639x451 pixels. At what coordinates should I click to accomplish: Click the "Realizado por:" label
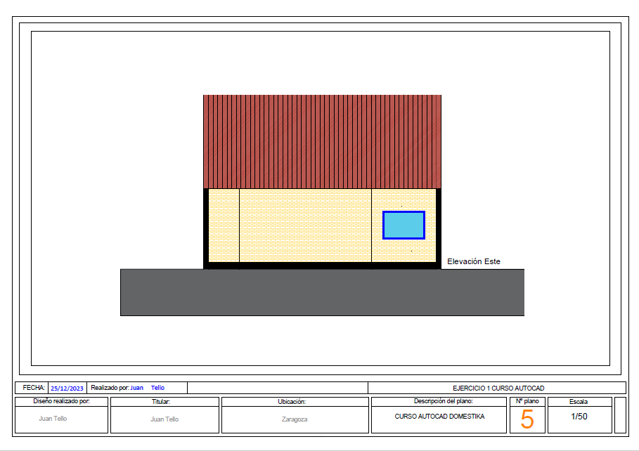click(x=110, y=388)
